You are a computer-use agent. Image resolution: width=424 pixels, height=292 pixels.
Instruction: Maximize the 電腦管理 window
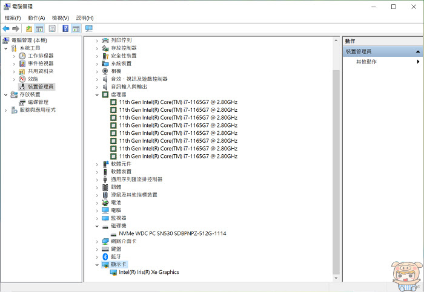pos(394,7)
